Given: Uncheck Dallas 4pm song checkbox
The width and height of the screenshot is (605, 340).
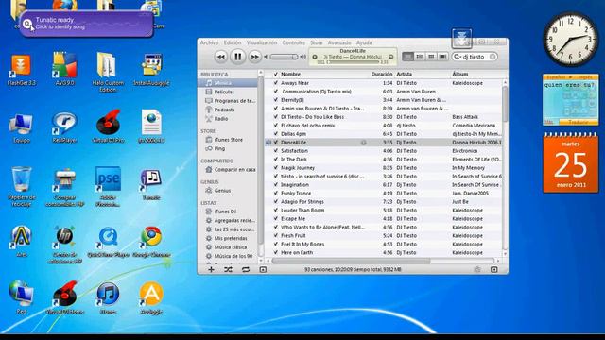Looking at the screenshot, I should (275, 134).
